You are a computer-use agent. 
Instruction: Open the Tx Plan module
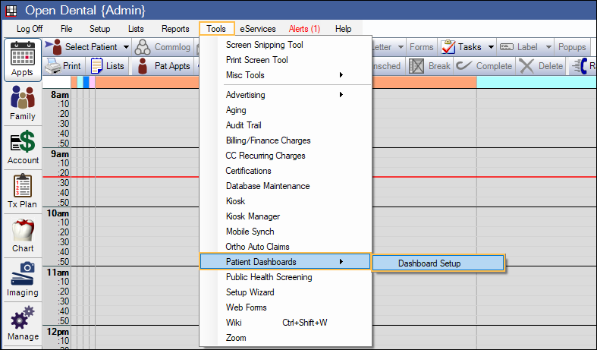pyautogui.click(x=23, y=191)
